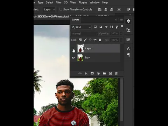
Task: Open the Character panel icon
Action: coord(128,49)
